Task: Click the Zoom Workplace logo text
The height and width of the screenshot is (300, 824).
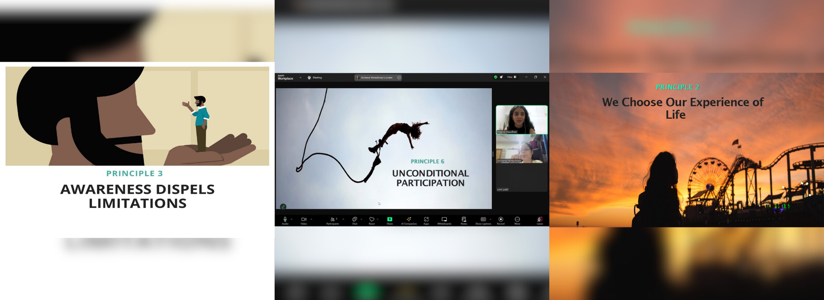Action: [285, 77]
